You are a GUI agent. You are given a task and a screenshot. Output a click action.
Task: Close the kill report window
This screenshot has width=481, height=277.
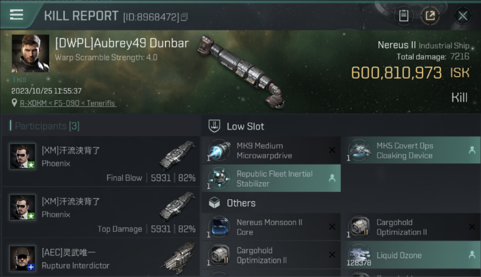pos(462,16)
